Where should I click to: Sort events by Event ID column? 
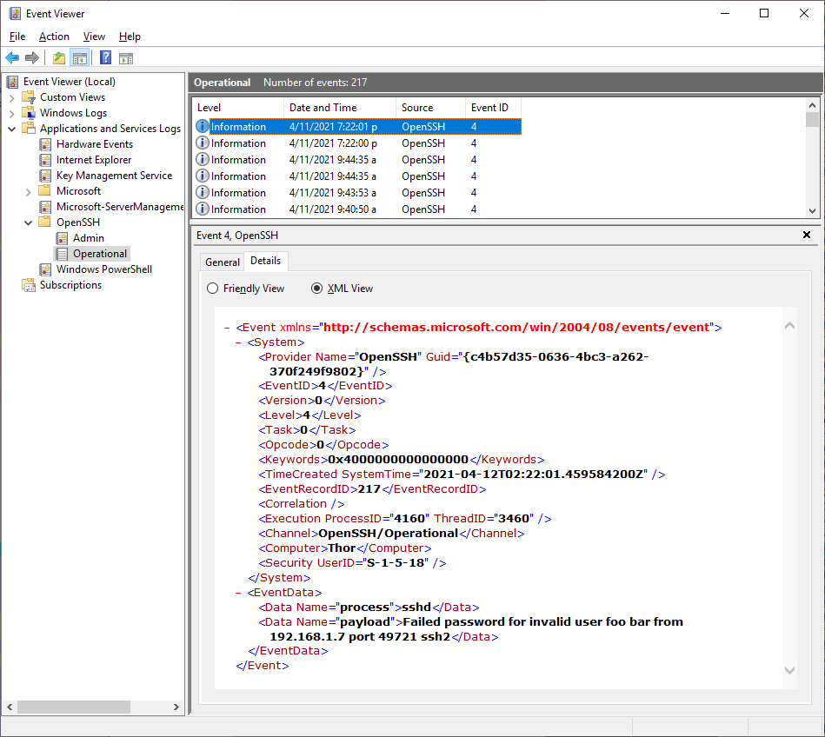point(490,108)
